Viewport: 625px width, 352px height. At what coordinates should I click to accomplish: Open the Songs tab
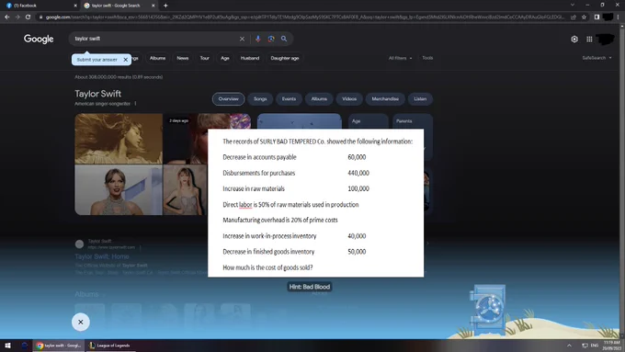[x=260, y=99]
